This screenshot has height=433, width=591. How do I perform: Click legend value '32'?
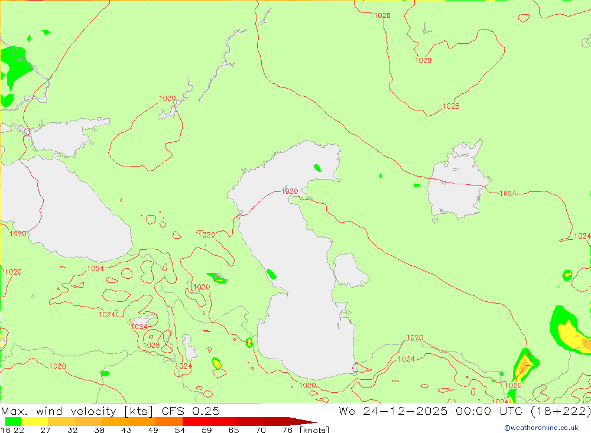pyautogui.click(x=72, y=430)
